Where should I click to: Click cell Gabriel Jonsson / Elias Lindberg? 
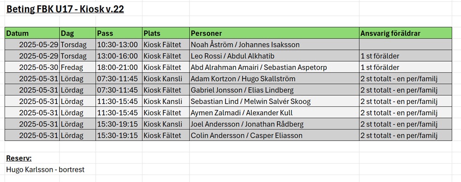274,90
